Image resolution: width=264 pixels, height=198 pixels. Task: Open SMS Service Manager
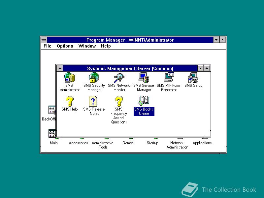pyautogui.click(x=144, y=78)
